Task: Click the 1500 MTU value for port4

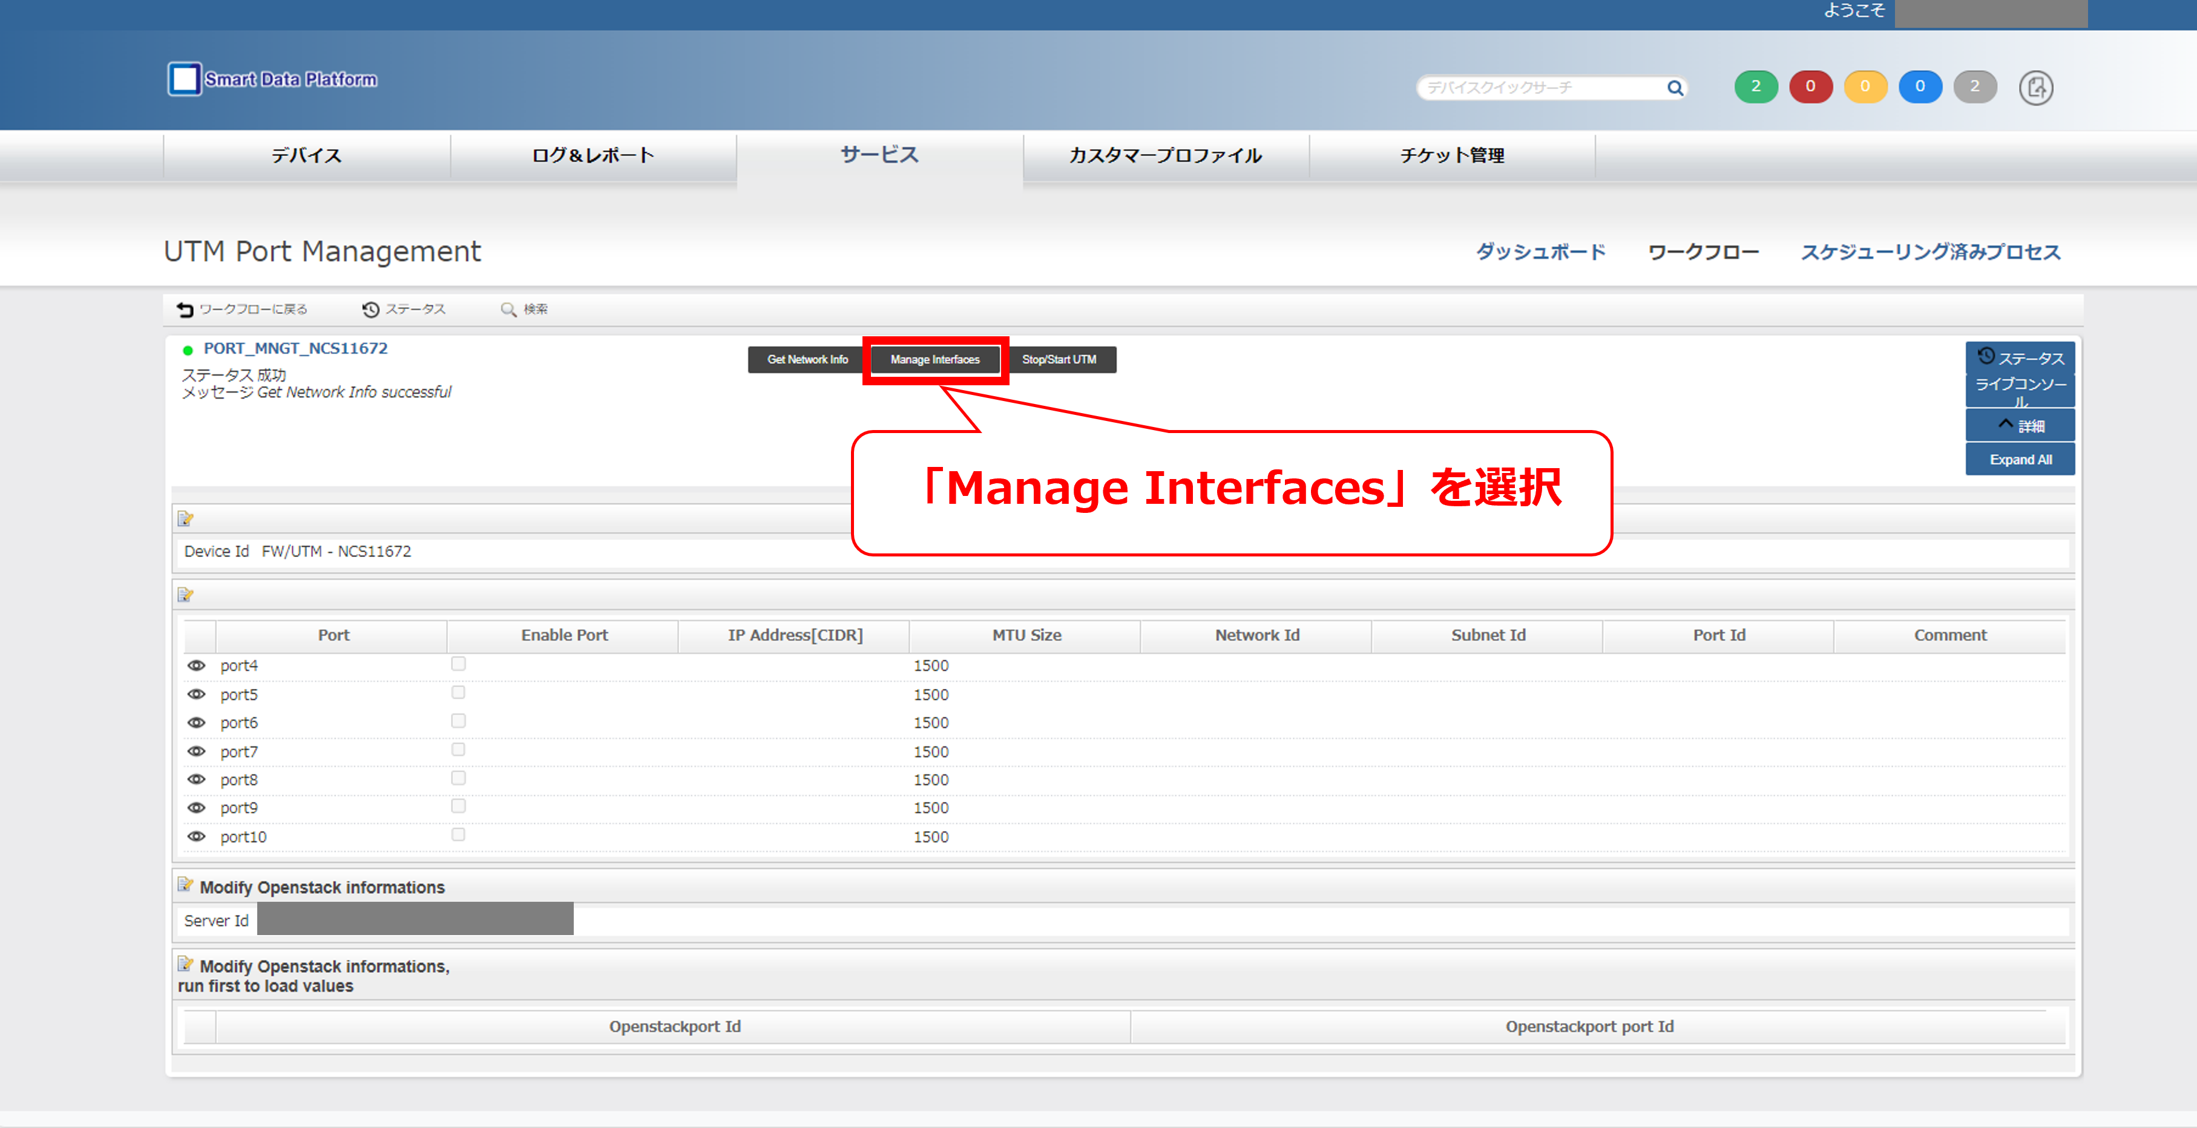Action: (930, 666)
